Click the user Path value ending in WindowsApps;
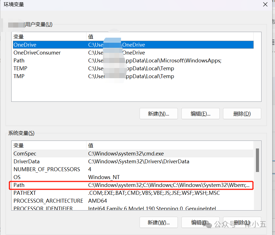 [x=155, y=60]
